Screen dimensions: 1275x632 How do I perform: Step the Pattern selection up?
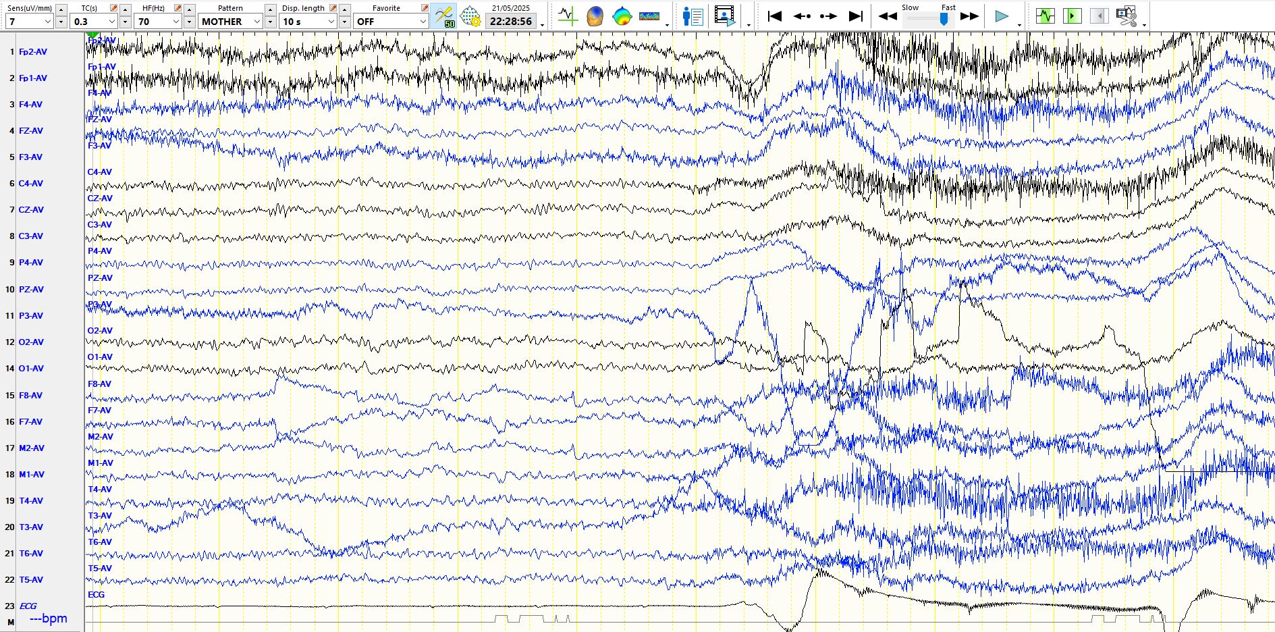270,9
